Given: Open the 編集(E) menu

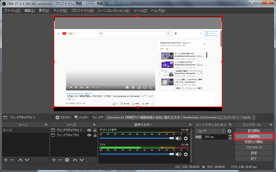Looking at the screenshot, I should [29, 11].
